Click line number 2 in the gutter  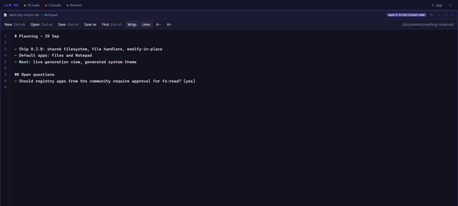point(5,43)
